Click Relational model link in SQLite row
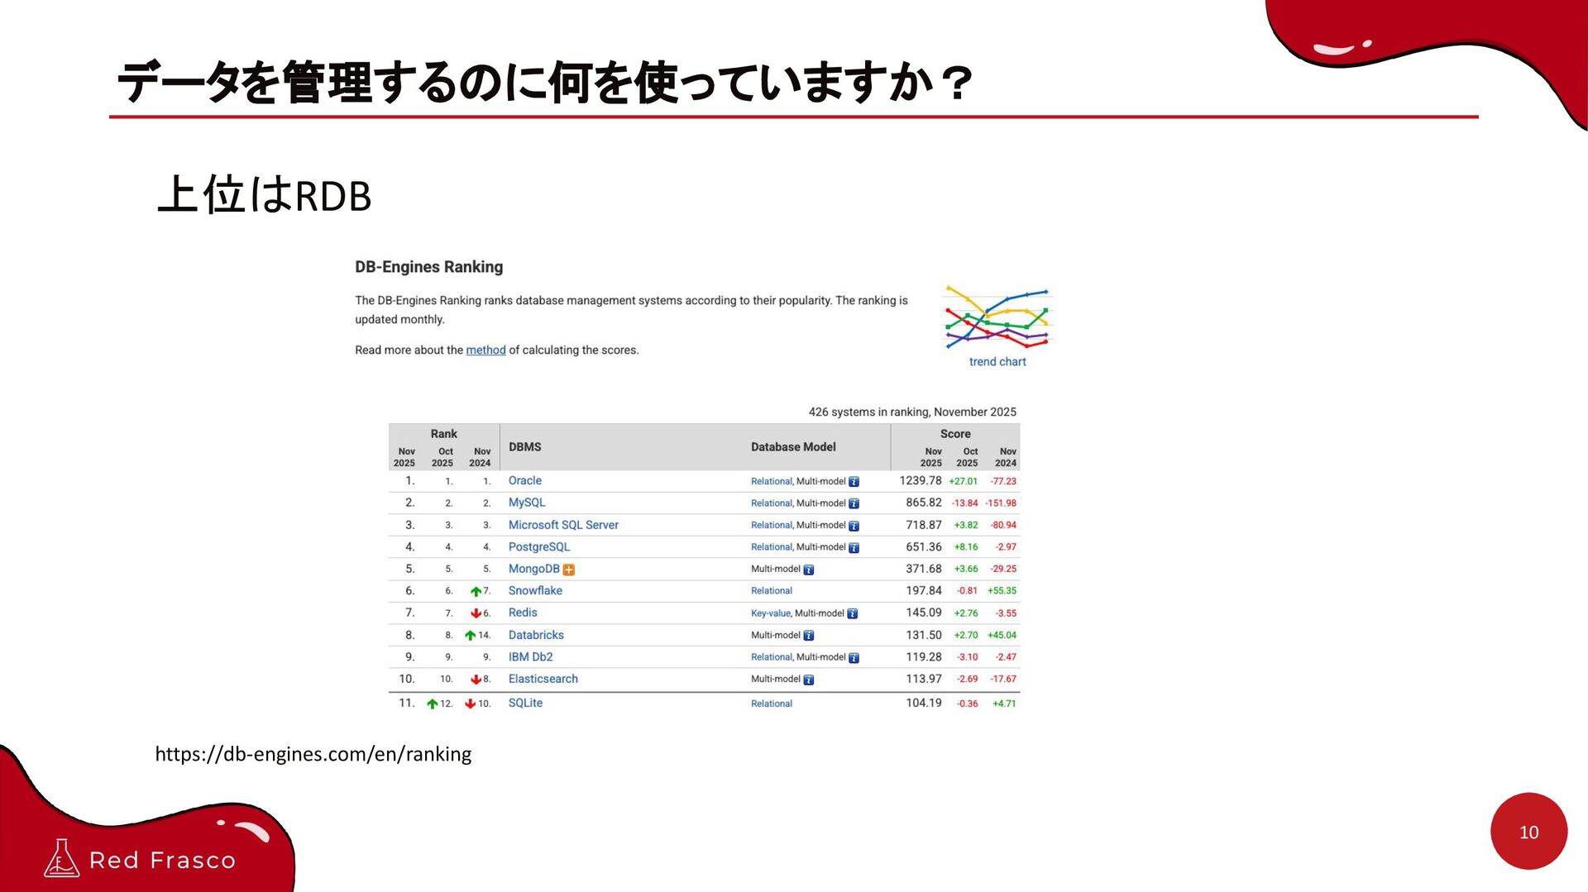This screenshot has height=892, width=1588. coord(772,704)
